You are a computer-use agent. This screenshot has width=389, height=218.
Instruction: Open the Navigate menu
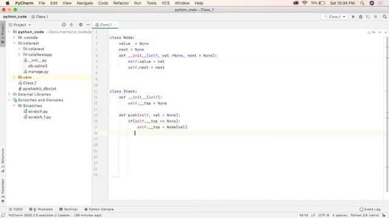pyautogui.click(x=85, y=3)
